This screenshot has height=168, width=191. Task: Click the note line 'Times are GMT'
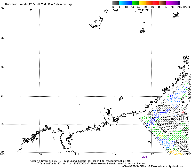[50, 161]
